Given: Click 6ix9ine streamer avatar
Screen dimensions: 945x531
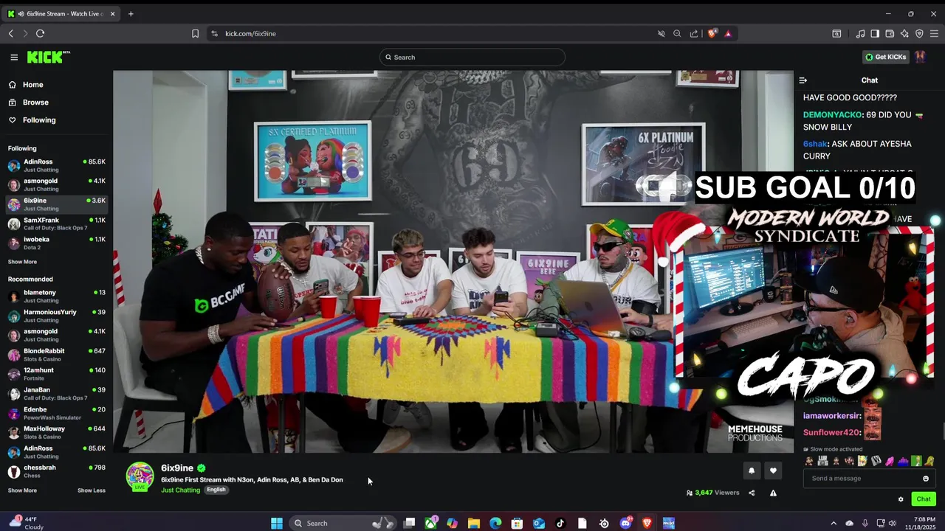Looking at the screenshot, I should pos(140,476).
